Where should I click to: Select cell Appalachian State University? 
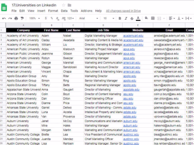tap(23, 90)
